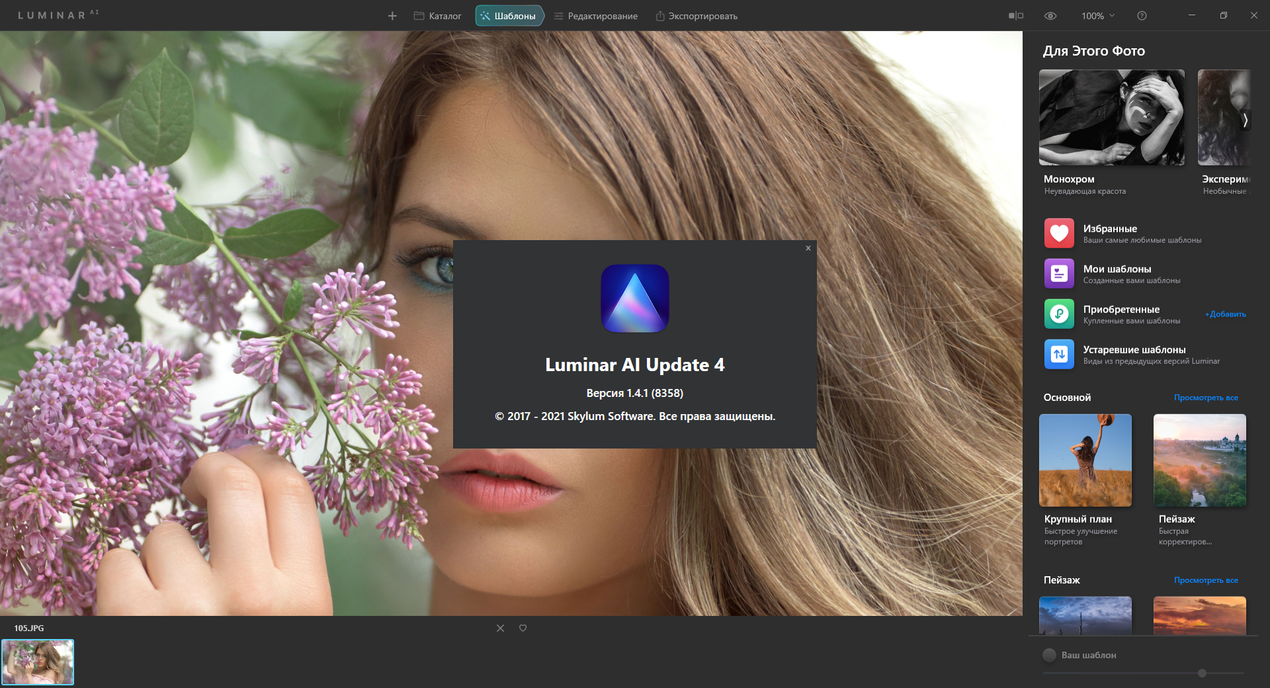Click the X reject icon below photo
1270x688 pixels.
click(500, 628)
